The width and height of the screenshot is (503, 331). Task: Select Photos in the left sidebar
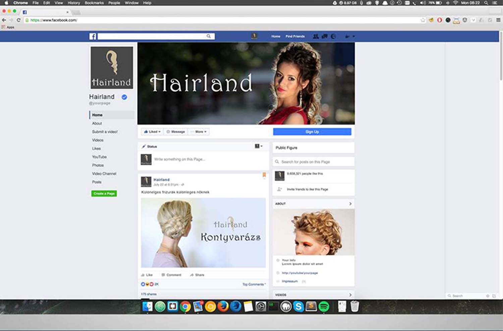[98, 165]
